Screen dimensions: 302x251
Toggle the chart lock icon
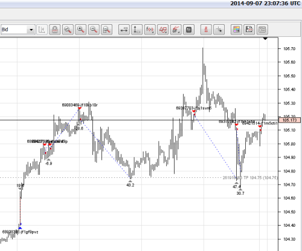tap(55, 30)
